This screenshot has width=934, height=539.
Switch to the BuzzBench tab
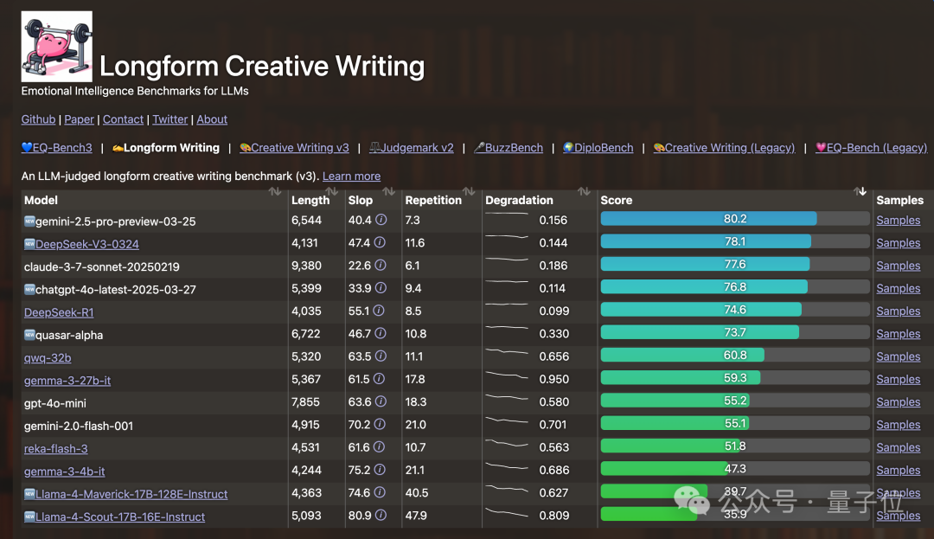tap(509, 148)
